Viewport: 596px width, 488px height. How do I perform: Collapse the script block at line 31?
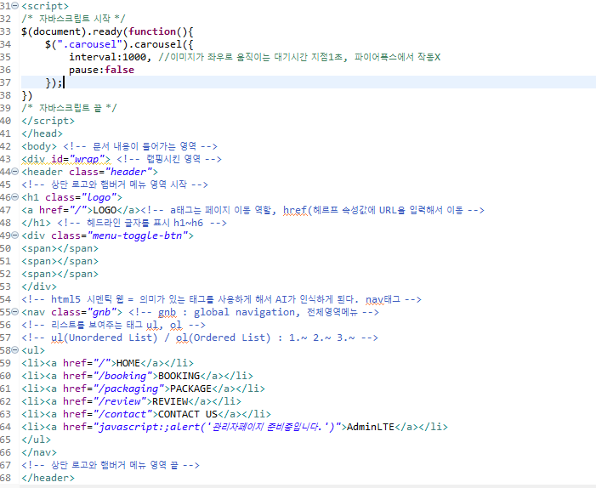tap(14, 6)
